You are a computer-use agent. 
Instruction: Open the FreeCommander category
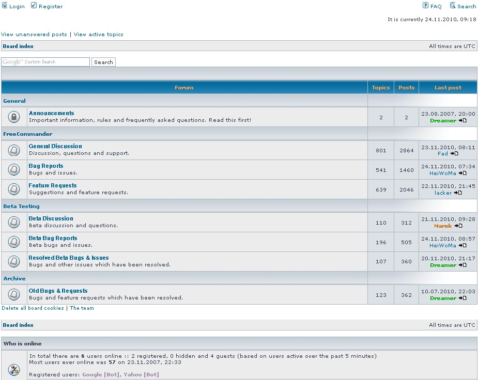28,134
